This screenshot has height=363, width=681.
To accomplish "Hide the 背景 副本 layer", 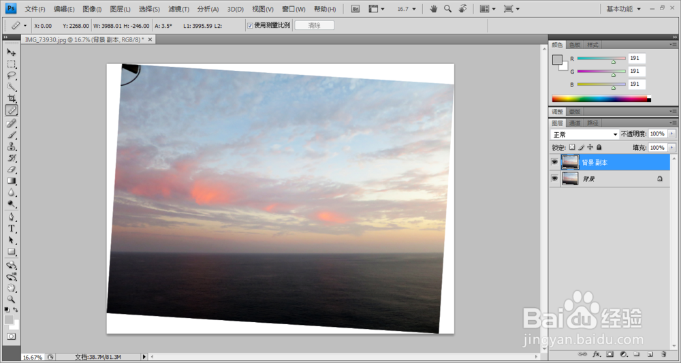I will (x=554, y=162).
